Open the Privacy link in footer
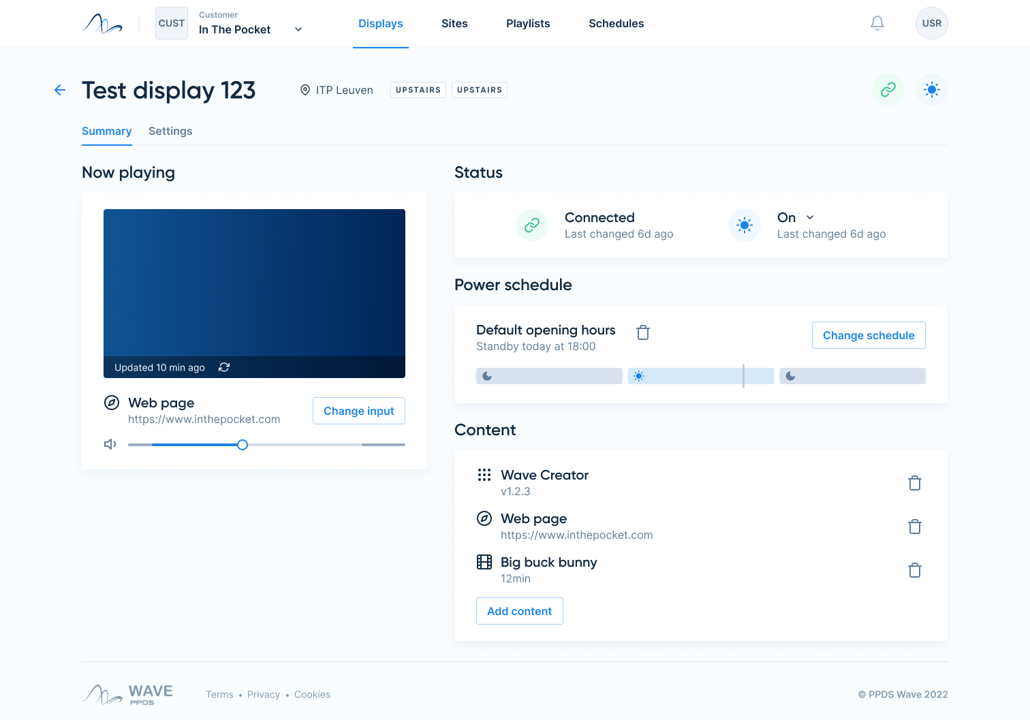This screenshot has width=1030, height=720. click(264, 694)
